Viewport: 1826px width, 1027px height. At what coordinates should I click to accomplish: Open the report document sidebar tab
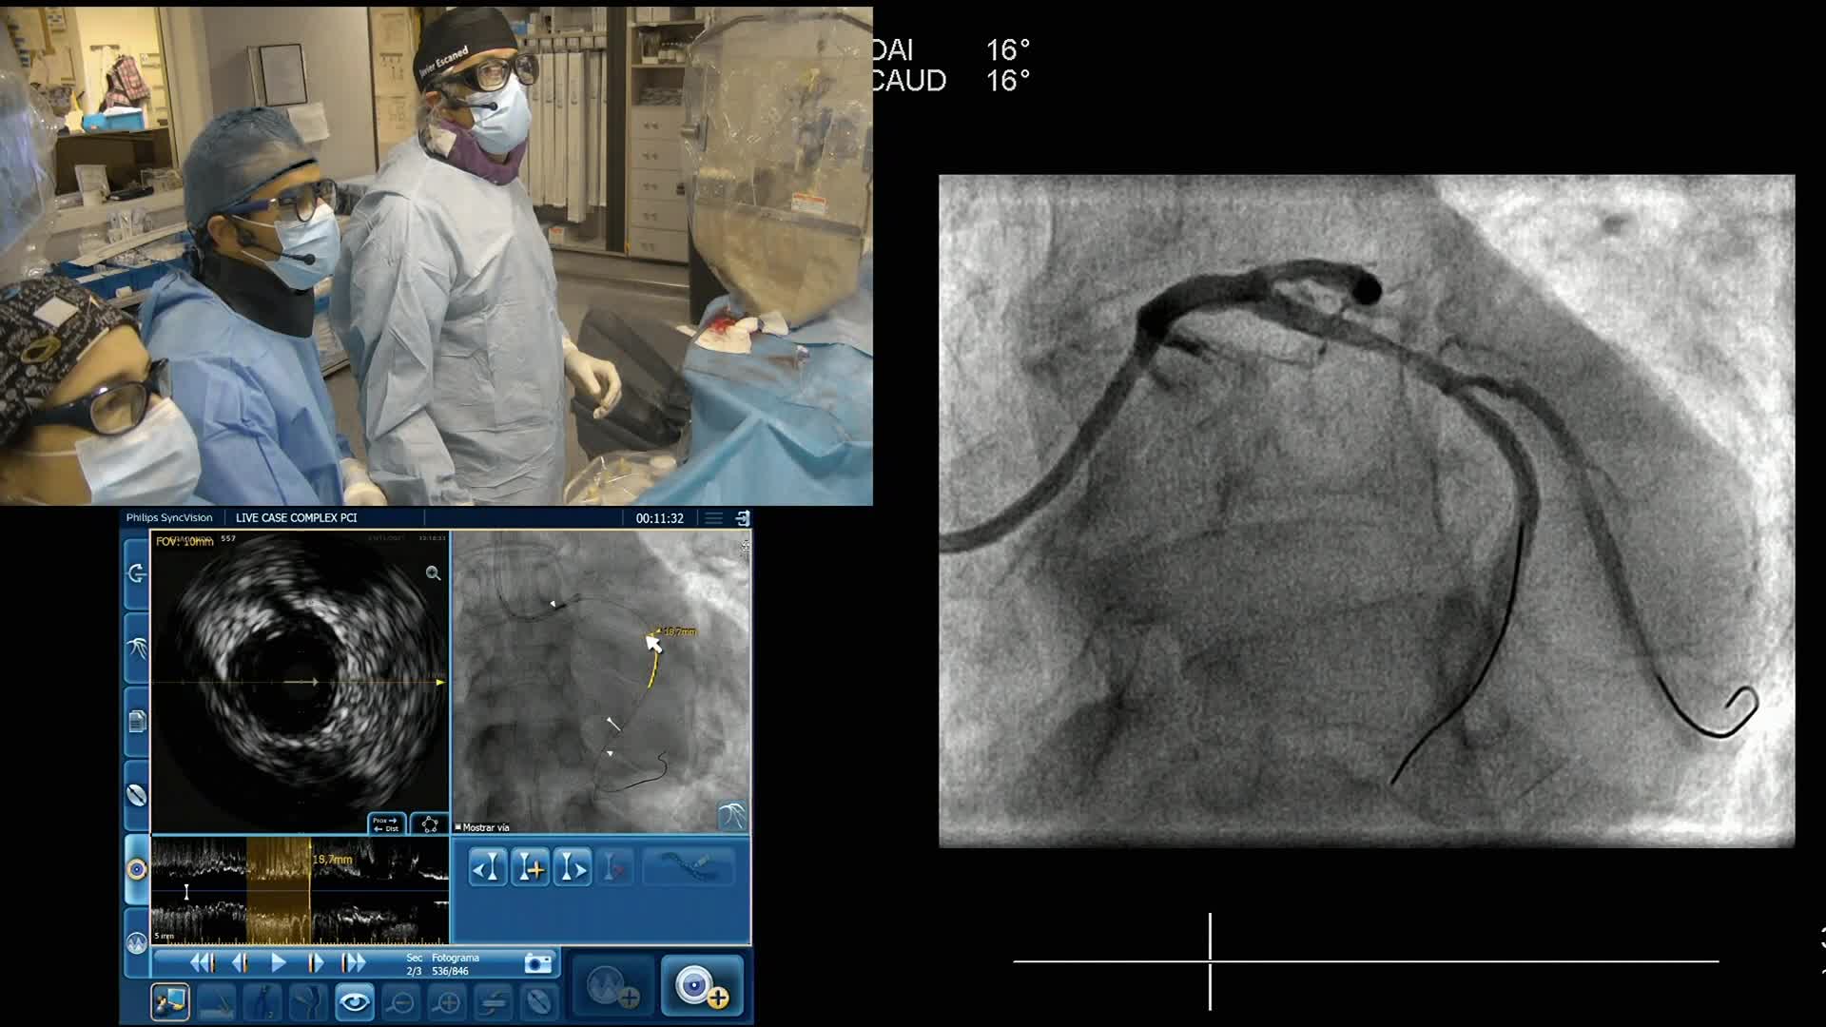136,722
